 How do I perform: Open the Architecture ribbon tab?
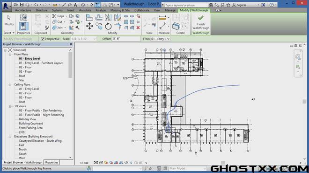tap(23, 10)
